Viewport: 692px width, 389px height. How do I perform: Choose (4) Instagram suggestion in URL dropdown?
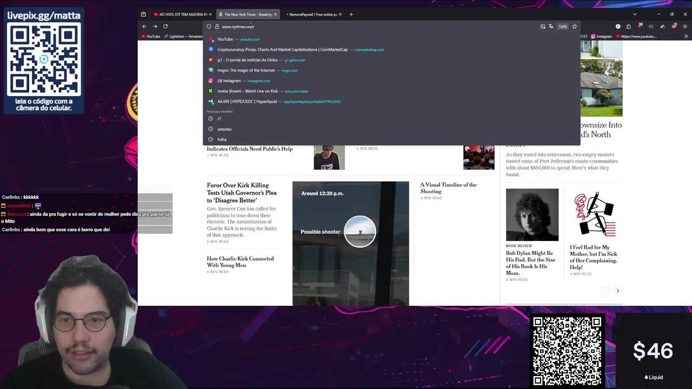click(391, 81)
